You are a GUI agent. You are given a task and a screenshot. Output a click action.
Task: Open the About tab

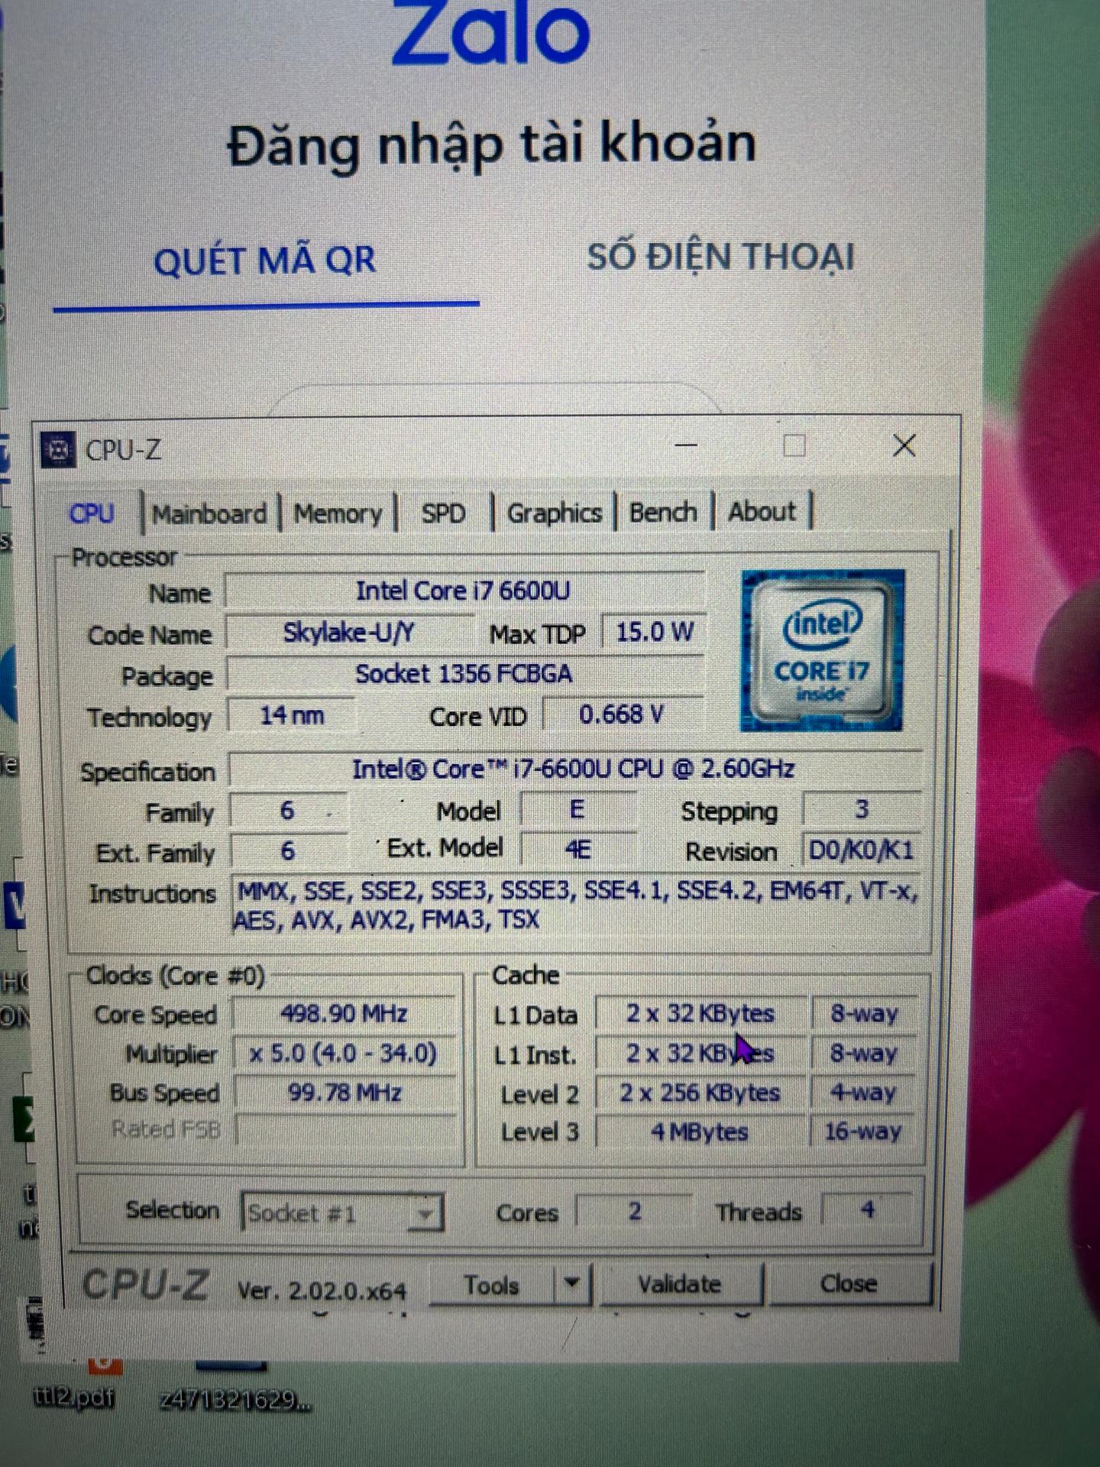(x=762, y=510)
